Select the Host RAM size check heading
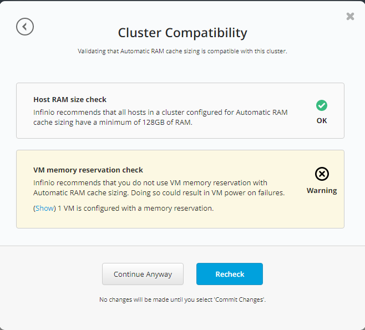The width and height of the screenshot is (365, 330). click(x=70, y=100)
